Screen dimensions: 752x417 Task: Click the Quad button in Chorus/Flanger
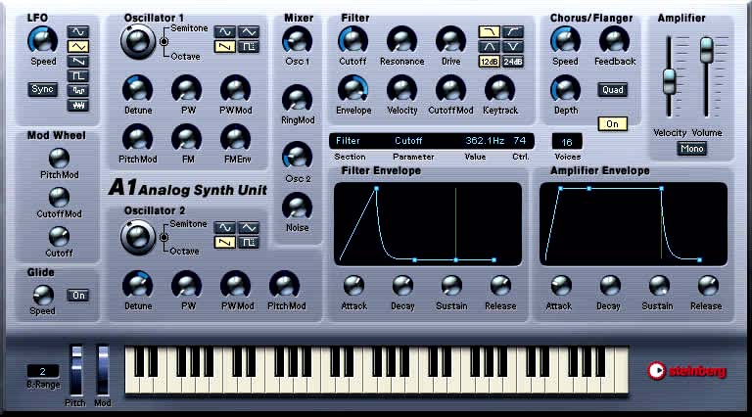pyautogui.click(x=612, y=90)
